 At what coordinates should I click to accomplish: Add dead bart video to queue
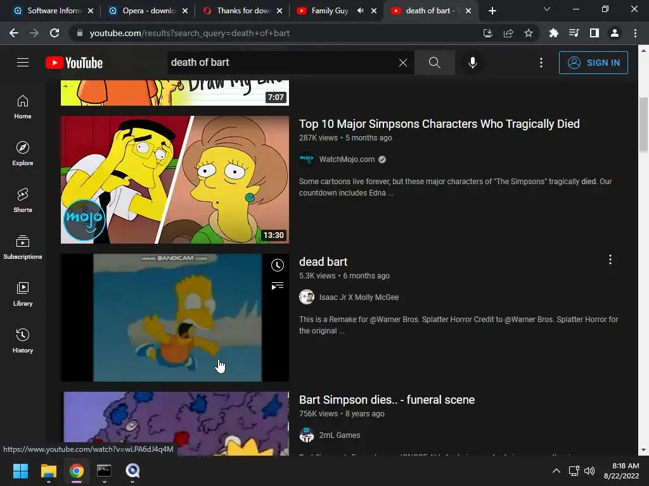point(278,285)
